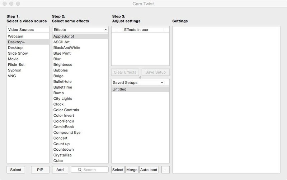Choose the Countdown effect

[x=80, y=149]
